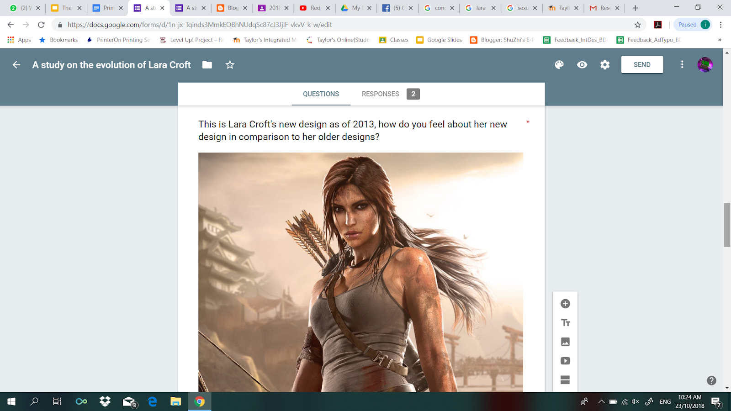Open Taylor's Online bookmark
This screenshot has width=731, height=411.
tap(338, 40)
